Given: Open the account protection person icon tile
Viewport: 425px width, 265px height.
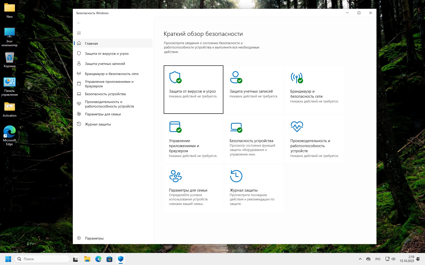Looking at the screenshot, I should point(254,89).
